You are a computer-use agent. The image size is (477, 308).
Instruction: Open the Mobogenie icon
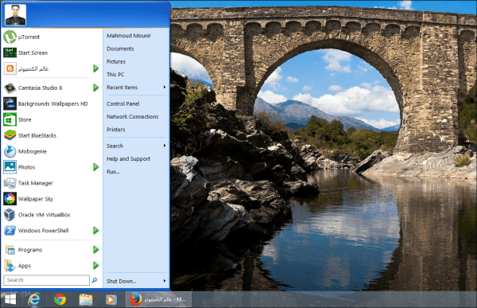(x=10, y=151)
